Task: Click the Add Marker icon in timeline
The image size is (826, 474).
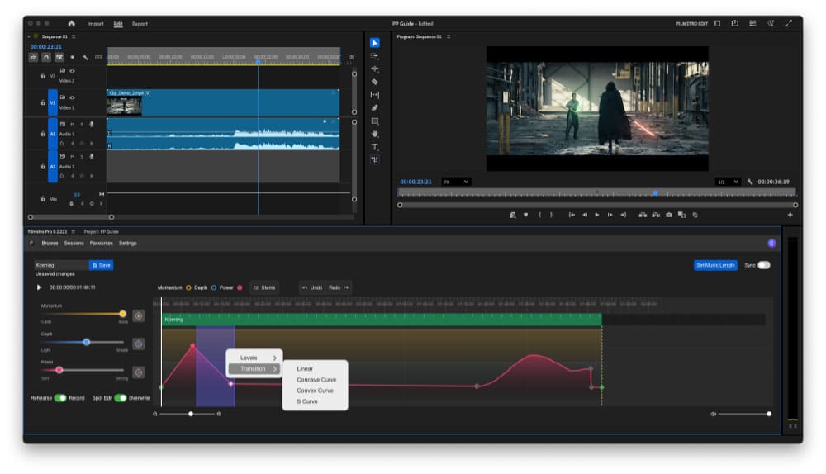Action: 72,57
